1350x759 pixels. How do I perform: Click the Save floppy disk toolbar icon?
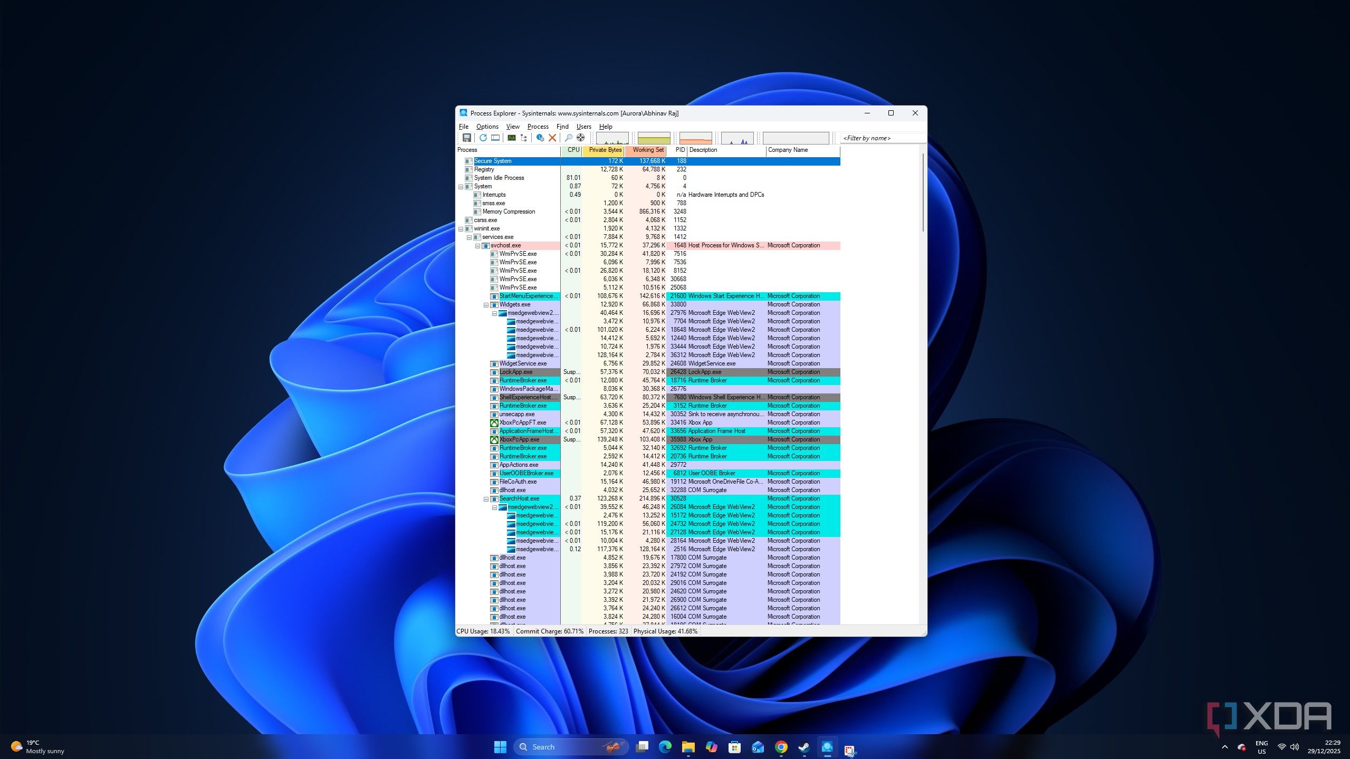click(x=466, y=138)
